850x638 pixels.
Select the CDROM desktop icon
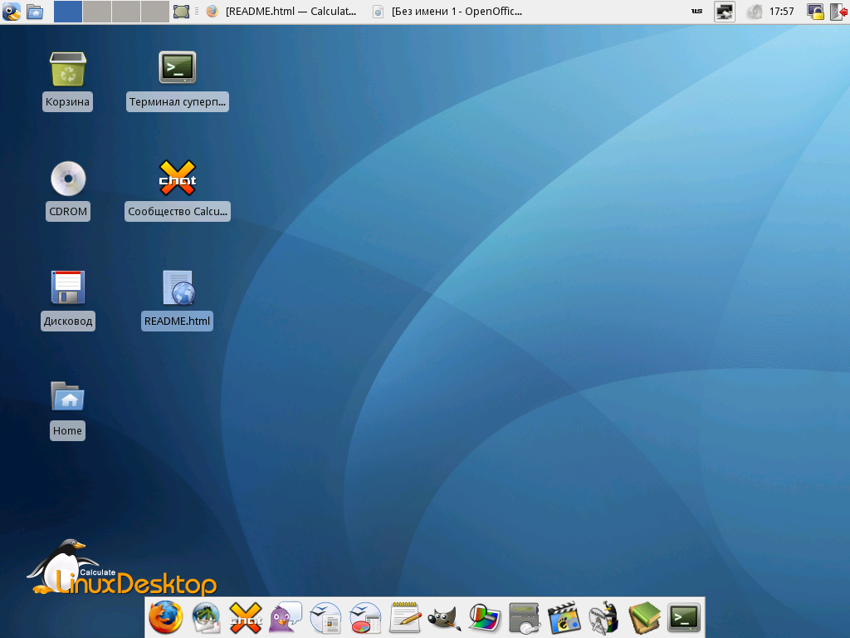pos(68,179)
